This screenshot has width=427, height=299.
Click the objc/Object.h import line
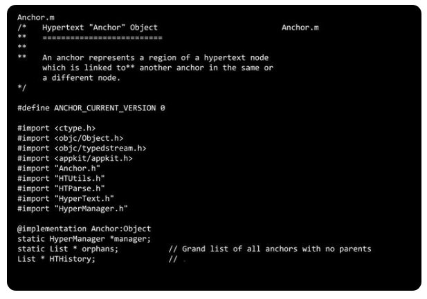tap(71, 138)
